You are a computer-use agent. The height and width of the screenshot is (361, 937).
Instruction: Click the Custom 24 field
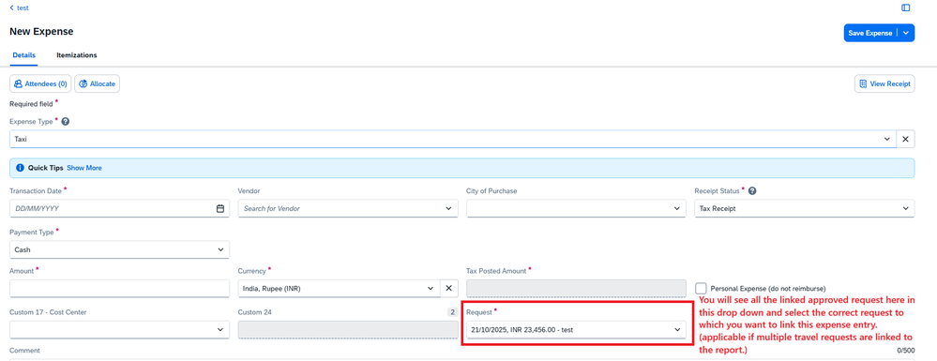tap(348, 329)
